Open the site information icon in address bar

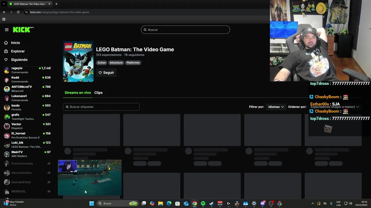point(26,12)
